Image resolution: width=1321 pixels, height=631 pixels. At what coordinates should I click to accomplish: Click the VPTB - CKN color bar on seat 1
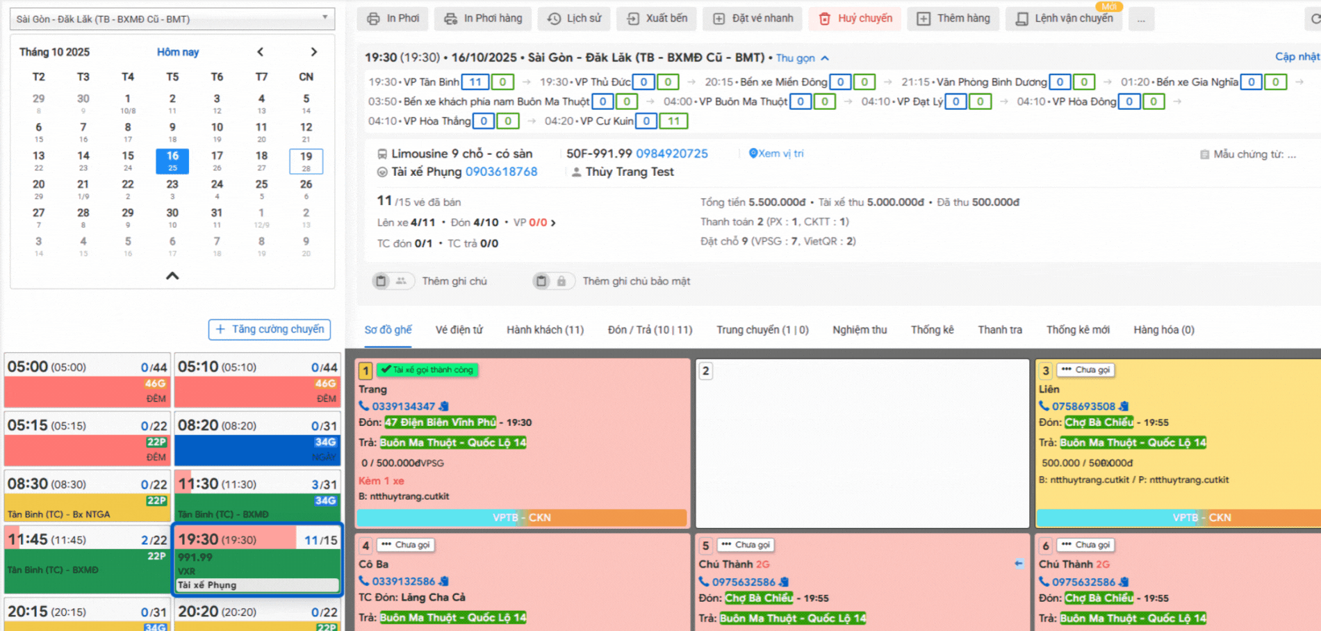(521, 518)
